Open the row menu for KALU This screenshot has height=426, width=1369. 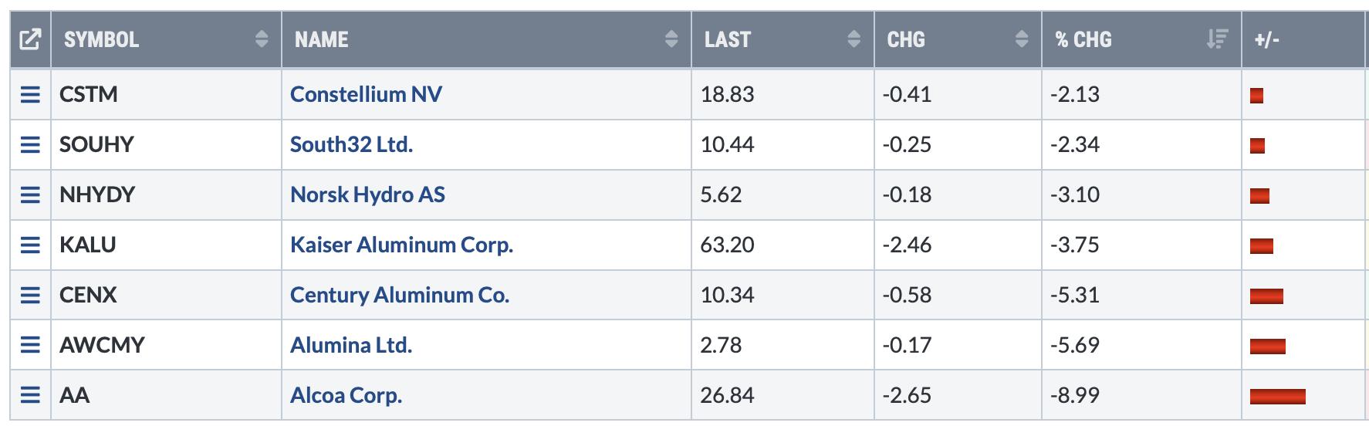click(30, 245)
